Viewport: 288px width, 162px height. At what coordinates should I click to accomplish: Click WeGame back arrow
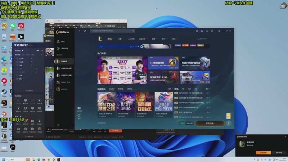[80, 31]
